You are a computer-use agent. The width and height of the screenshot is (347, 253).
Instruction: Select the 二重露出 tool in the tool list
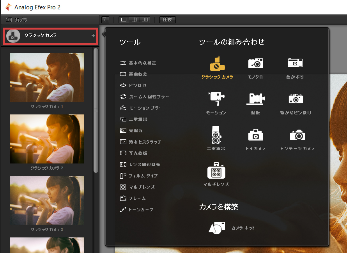(133, 119)
